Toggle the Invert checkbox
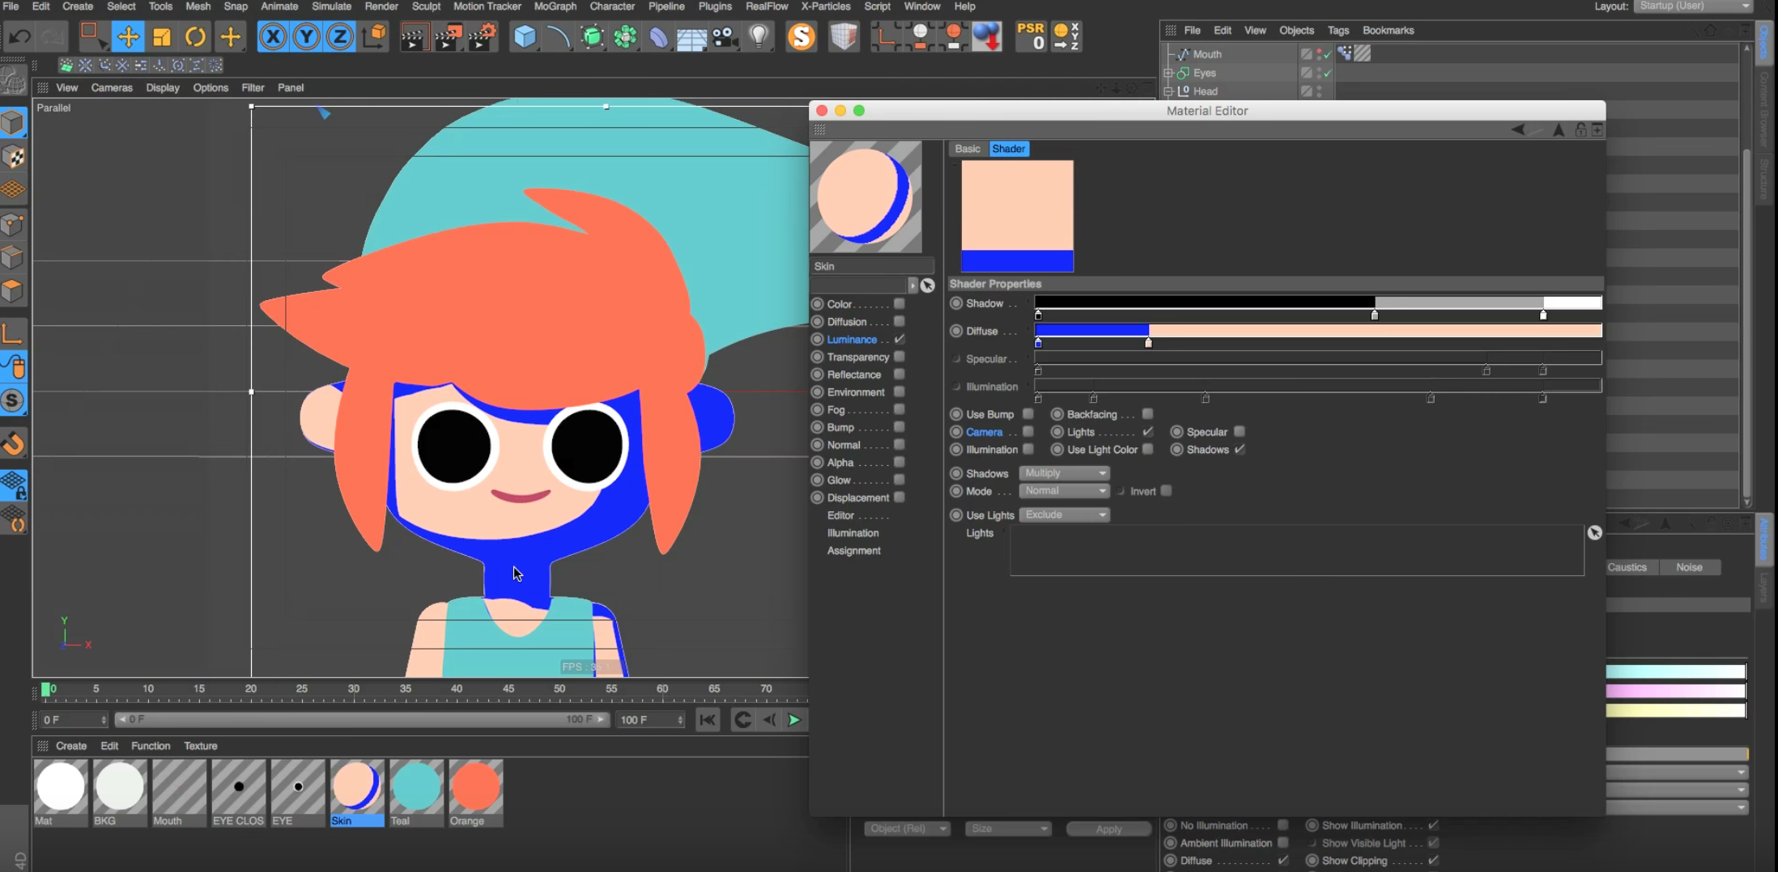 [1166, 491]
